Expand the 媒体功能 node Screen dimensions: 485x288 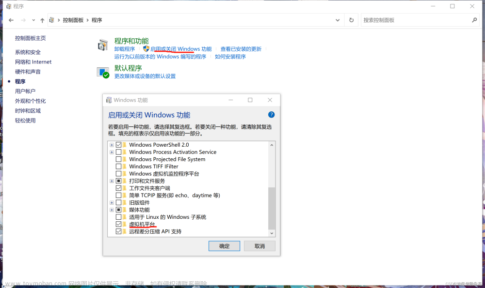112,210
